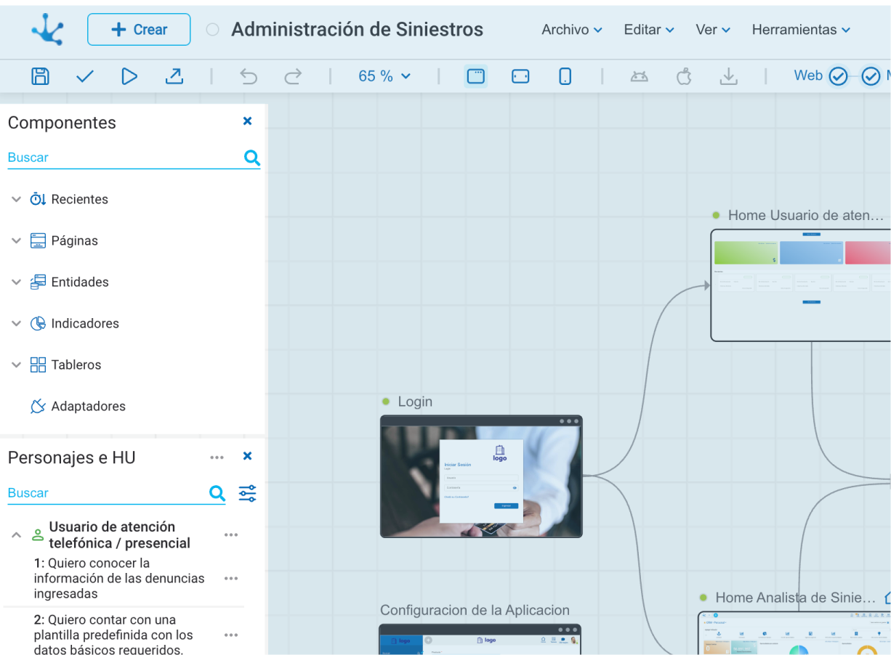Expand the Páginas component group
Screen dimensions: 891x655
tap(17, 241)
